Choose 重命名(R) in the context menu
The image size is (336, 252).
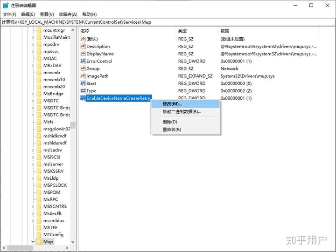[186, 129]
